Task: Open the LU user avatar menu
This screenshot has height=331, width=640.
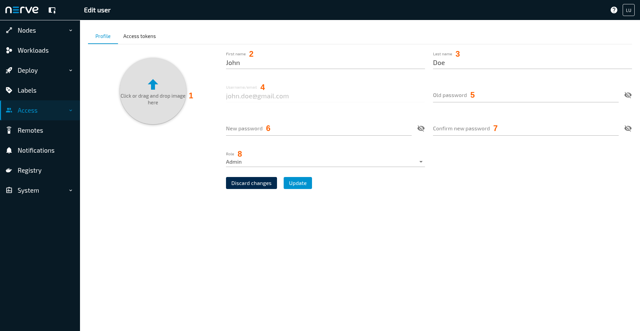Action: (628, 10)
